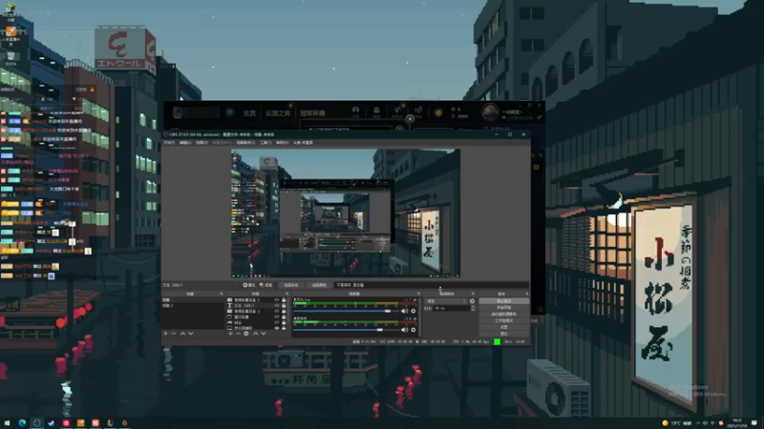Viewport: 764px width, 429px height.
Task: Click the 开始录制 button in Controls
Action: tap(504, 307)
